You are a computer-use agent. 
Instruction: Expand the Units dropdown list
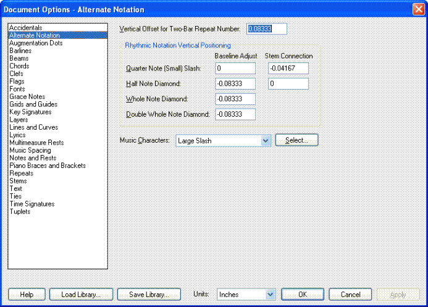[x=270, y=295]
